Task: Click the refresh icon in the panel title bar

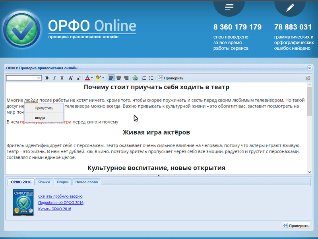Action: click(310, 68)
